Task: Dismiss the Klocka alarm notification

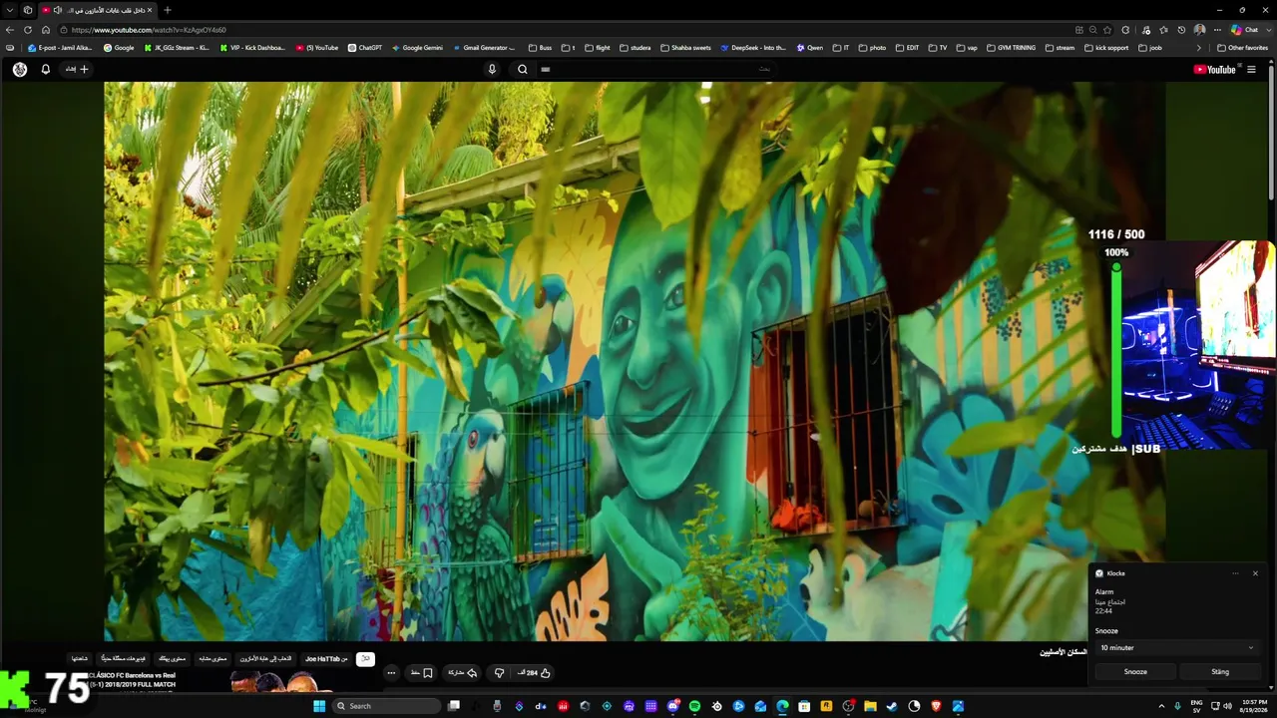Action: tap(1255, 573)
